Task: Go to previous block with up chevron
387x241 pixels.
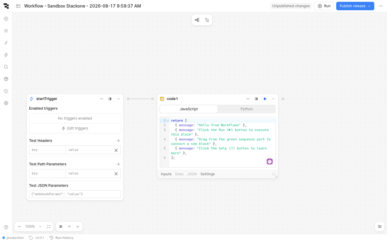Action: (69, 227)
